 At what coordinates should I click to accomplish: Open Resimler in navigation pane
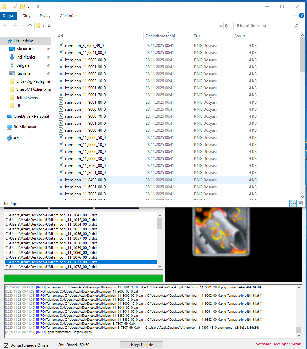click(x=24, y=73)
